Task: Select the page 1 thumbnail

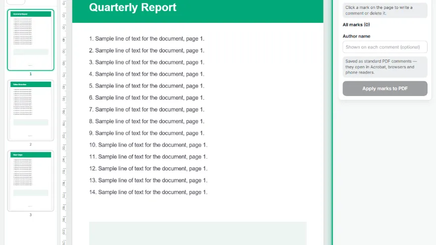Action: tap(31, 40)
